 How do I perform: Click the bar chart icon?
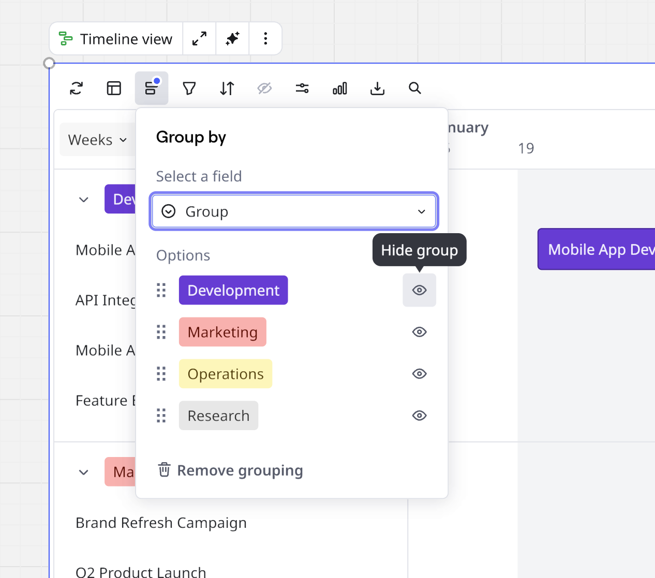(340, 88)
